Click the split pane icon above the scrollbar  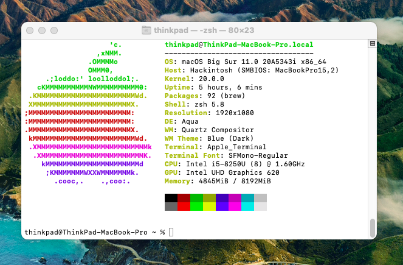click(x=373, y=43)
